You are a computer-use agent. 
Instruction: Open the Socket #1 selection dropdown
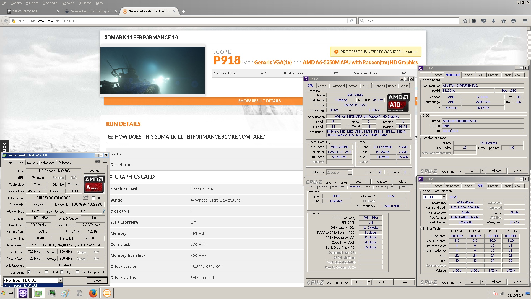point(350,172)
